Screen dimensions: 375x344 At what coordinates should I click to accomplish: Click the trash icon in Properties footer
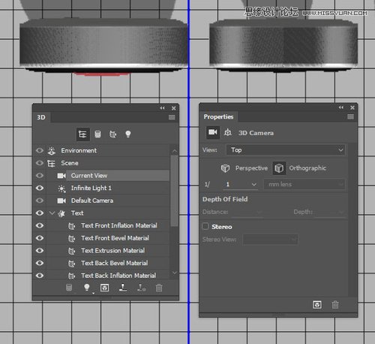(335, 305)
